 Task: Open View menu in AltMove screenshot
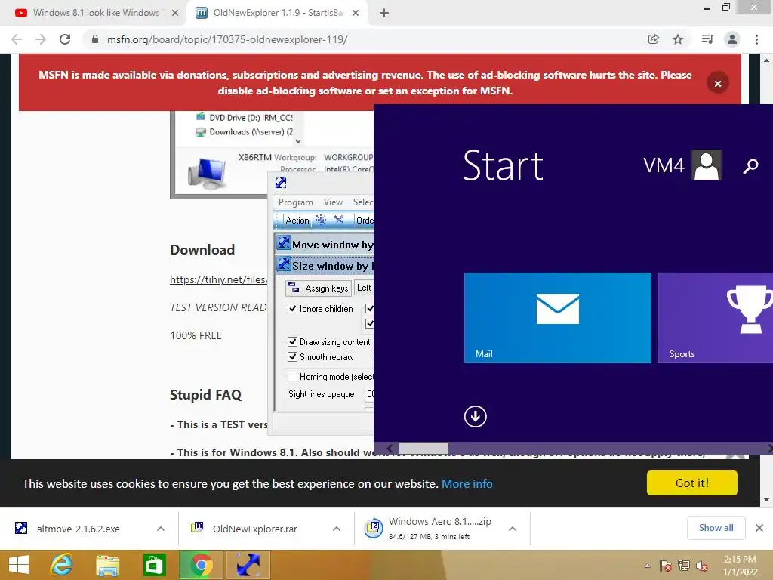tap(333, 202)
